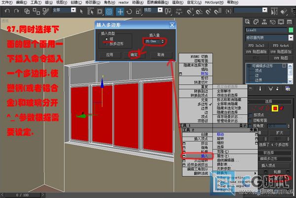Toggle the Window/Crossing selection icon
The image size is (296, 198).
(x=109, y=11)
